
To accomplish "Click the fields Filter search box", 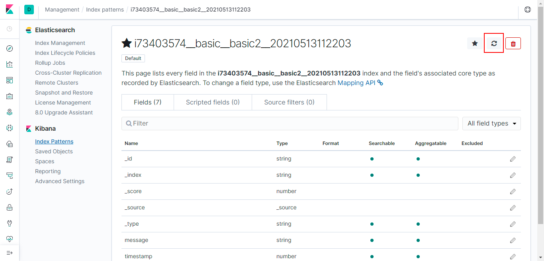I will [x=290, y=124].
